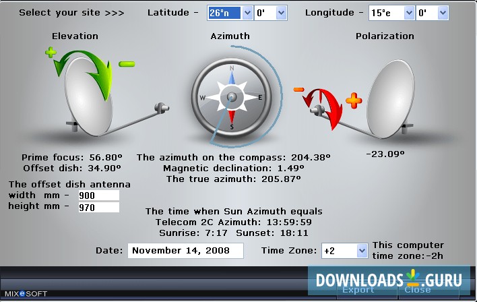Open the longitude degrees dropdown showing 15°e

click(x=409, y=13)
